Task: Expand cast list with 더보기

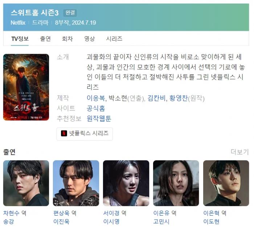Action: coord(239,152)
